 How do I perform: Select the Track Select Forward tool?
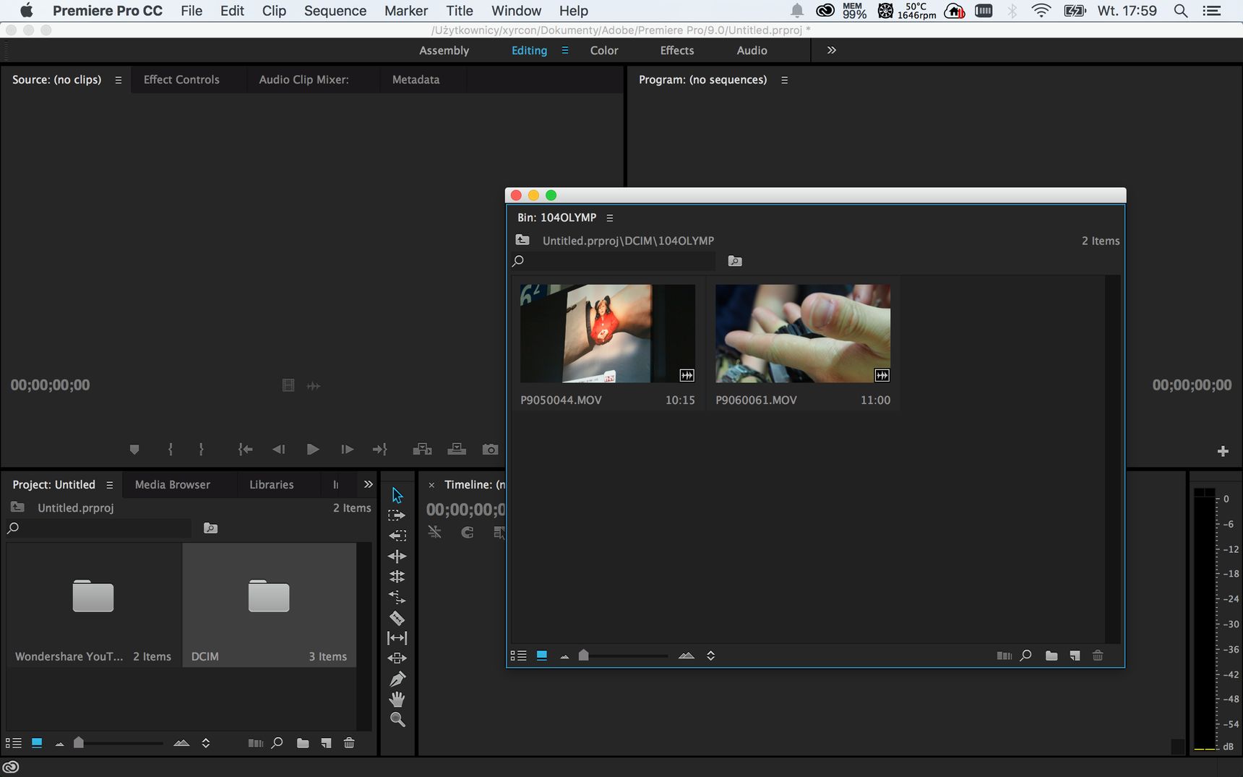pos(397,515)
